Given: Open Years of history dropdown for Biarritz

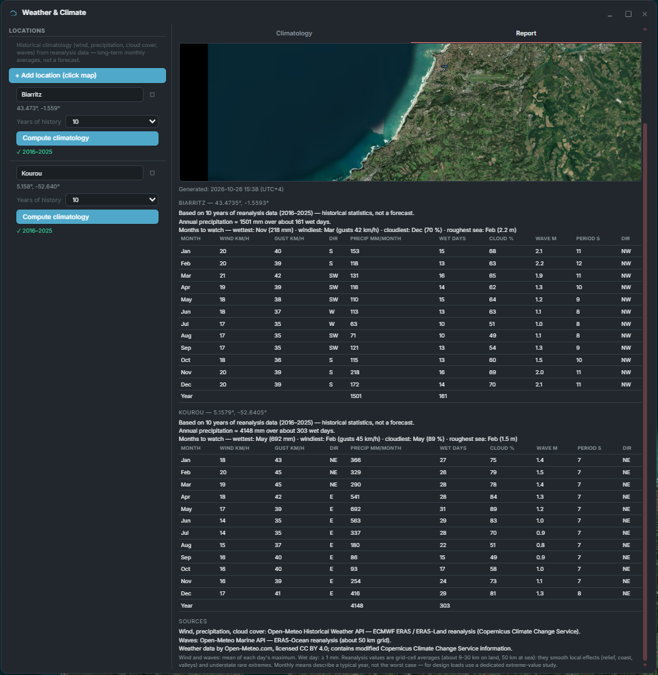Looking at the screenshot, I should click(112, 122).
